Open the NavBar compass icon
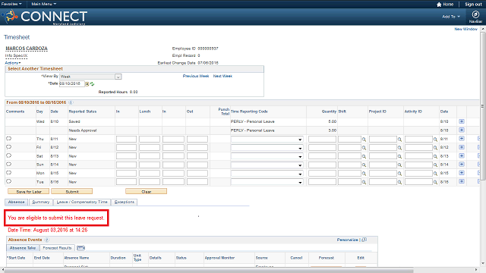The height and width of the screenshot is (273, 486). pyautogui.click(x=475, y=14)
